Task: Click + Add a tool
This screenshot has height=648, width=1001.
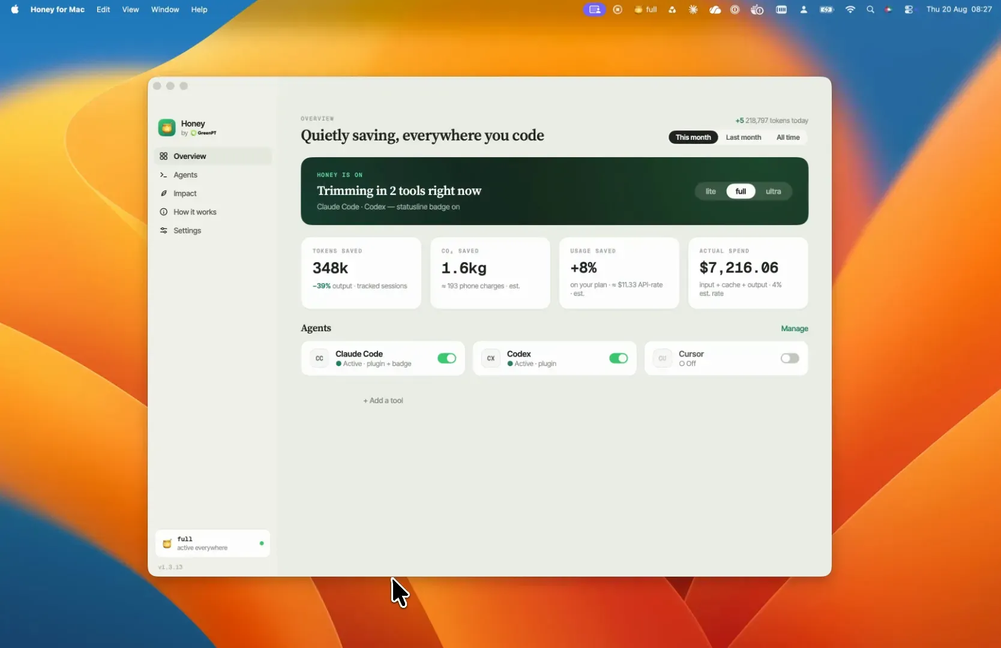Action: click(x=383, y=400)
